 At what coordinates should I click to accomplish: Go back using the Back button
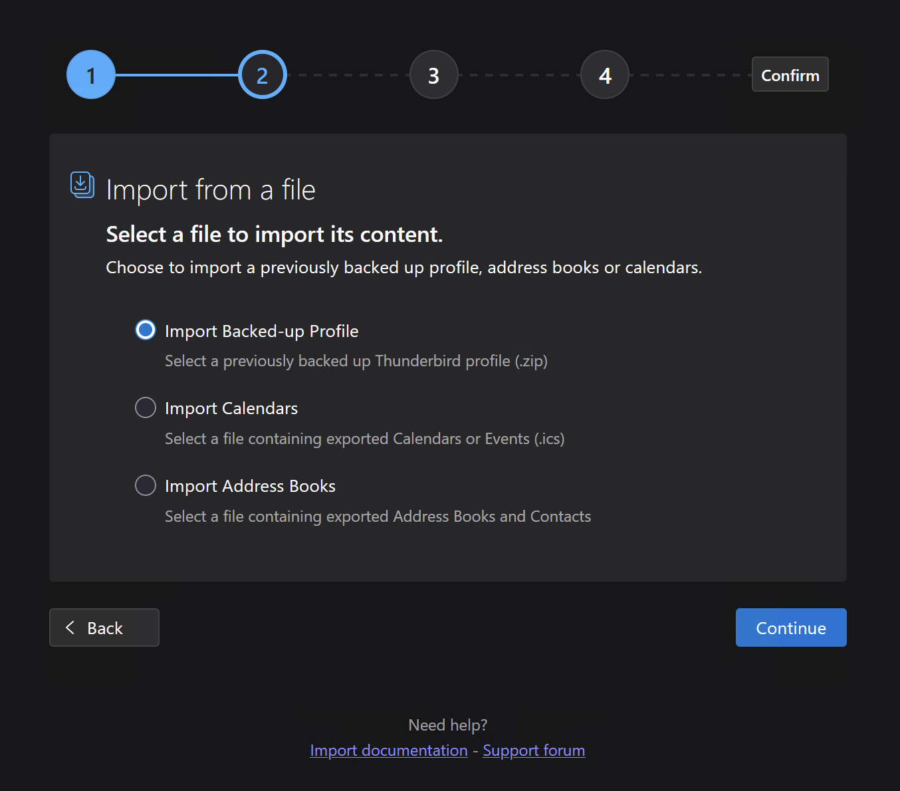pyautogui.click(x=104, y=627)
